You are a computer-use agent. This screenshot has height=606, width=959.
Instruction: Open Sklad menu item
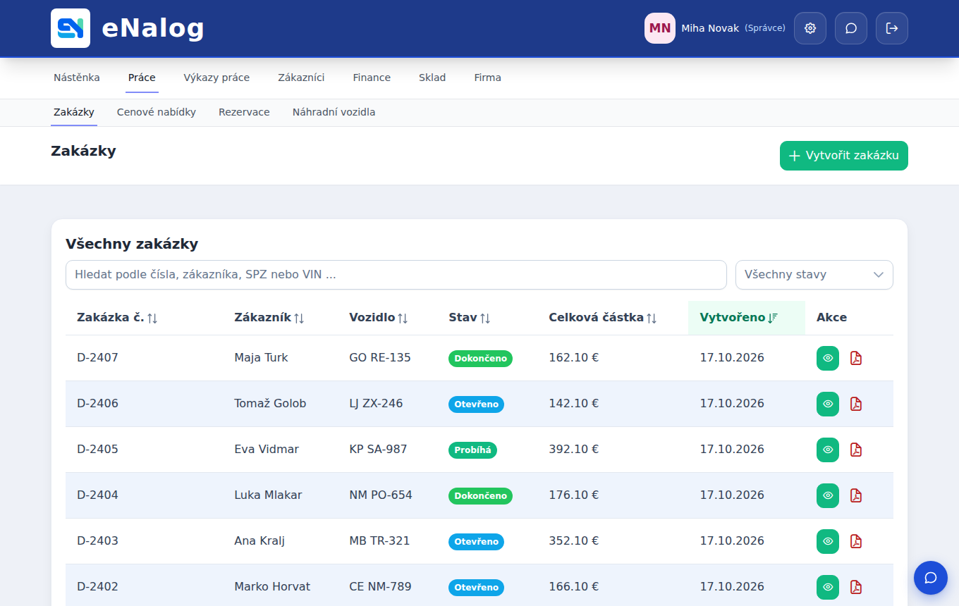click(432, 78)
